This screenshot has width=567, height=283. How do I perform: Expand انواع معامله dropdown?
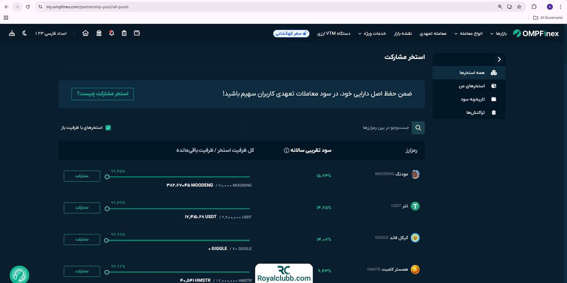[469, 33]
